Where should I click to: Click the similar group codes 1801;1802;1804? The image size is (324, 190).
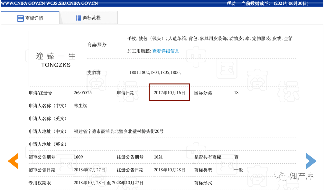[x=155, y=73]
